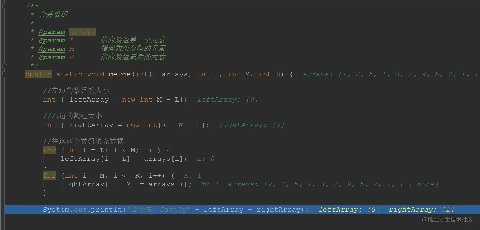Click the L: 0 inline debug hint

[x=206, y=159]
